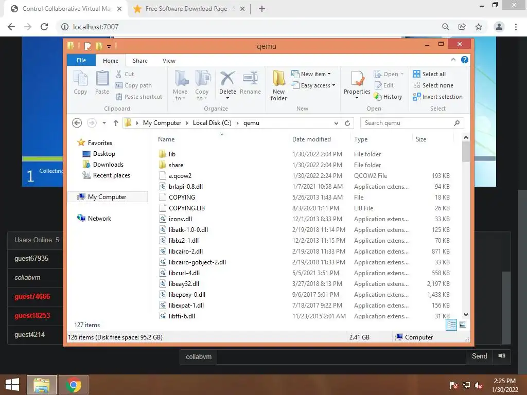This screenshot has width=527, height=395.
Task: Choose Paste shortcut in ribbon
Action: tap(139, 97)
